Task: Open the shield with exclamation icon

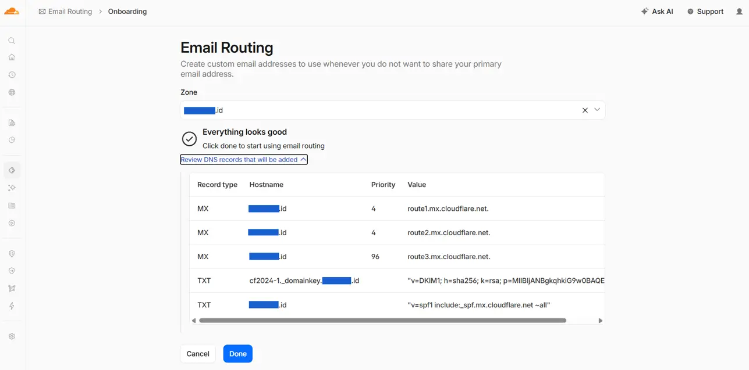Action: click(x=12, y=254)
